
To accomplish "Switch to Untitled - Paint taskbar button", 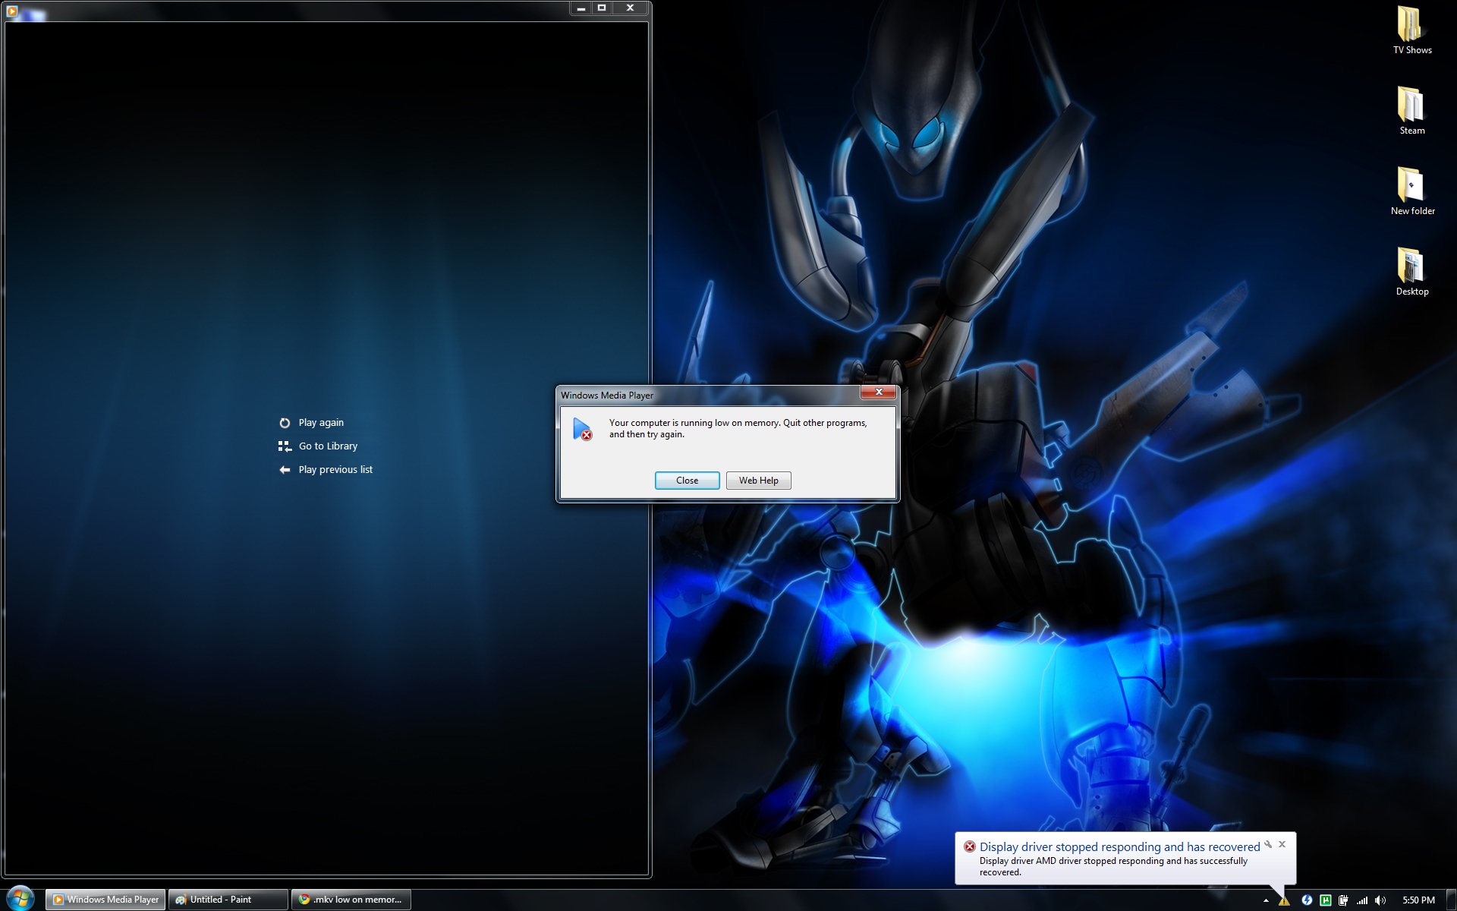I will tap(228, 900).
